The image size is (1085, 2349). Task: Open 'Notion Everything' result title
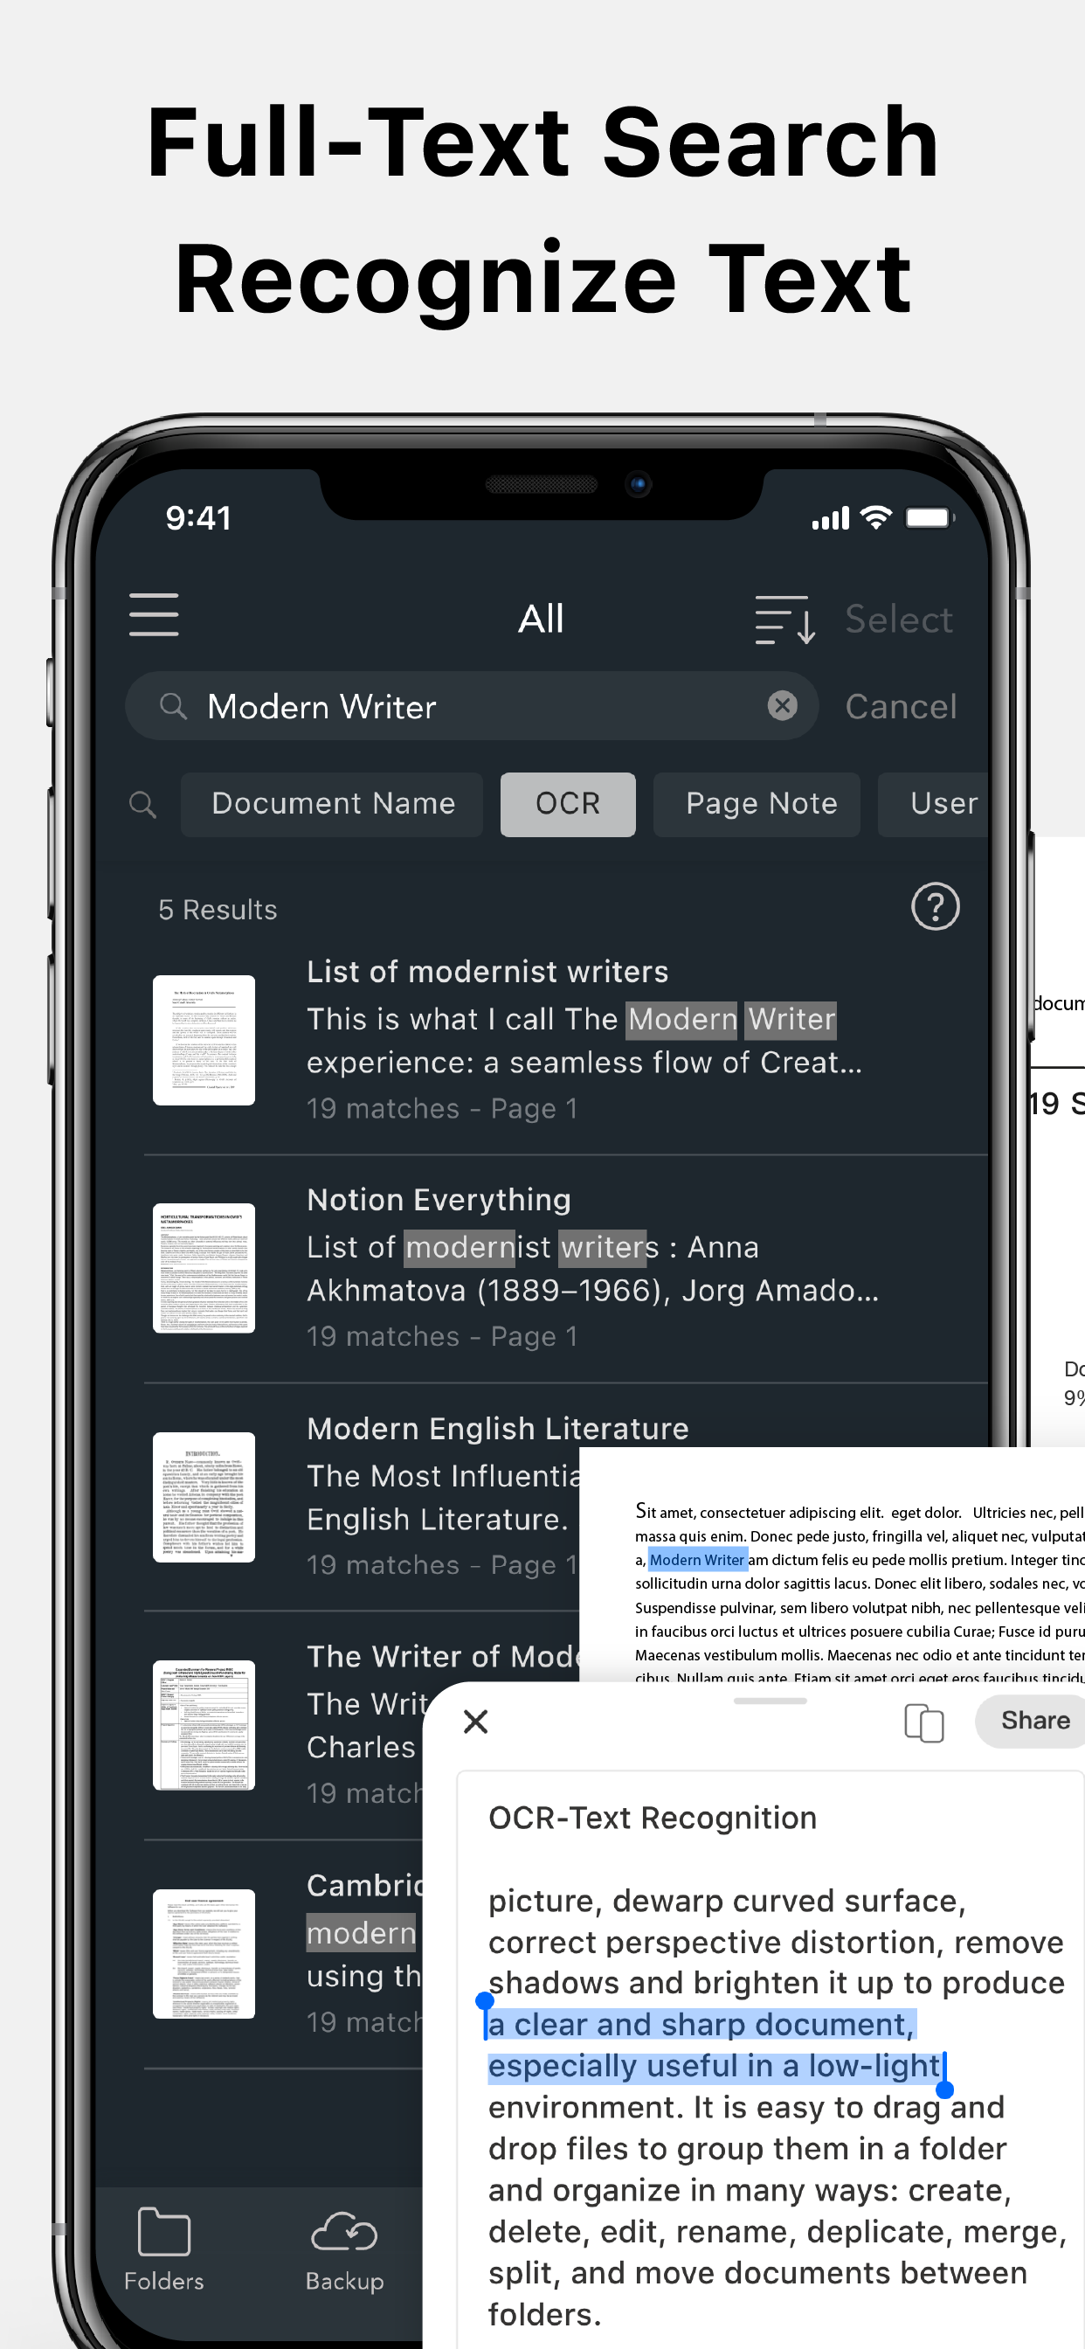click(439, 1200)
